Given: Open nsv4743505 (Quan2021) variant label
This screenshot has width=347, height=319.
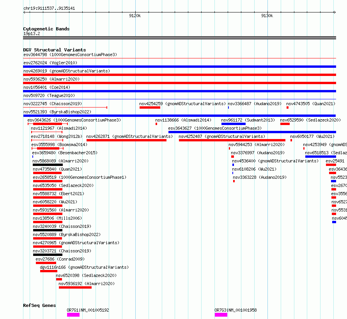Looking at the screenshot, I should tap(311, 104).
